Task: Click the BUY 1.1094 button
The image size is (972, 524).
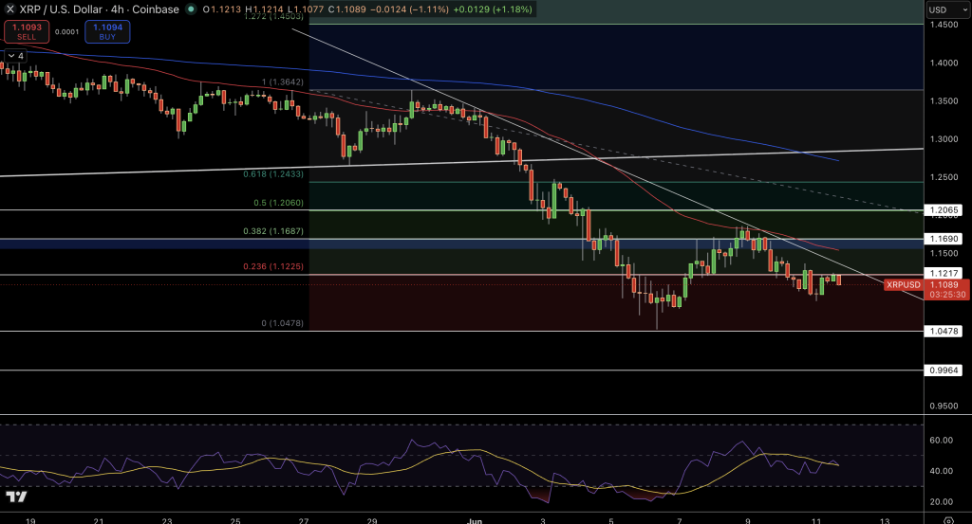Action: 107,31
